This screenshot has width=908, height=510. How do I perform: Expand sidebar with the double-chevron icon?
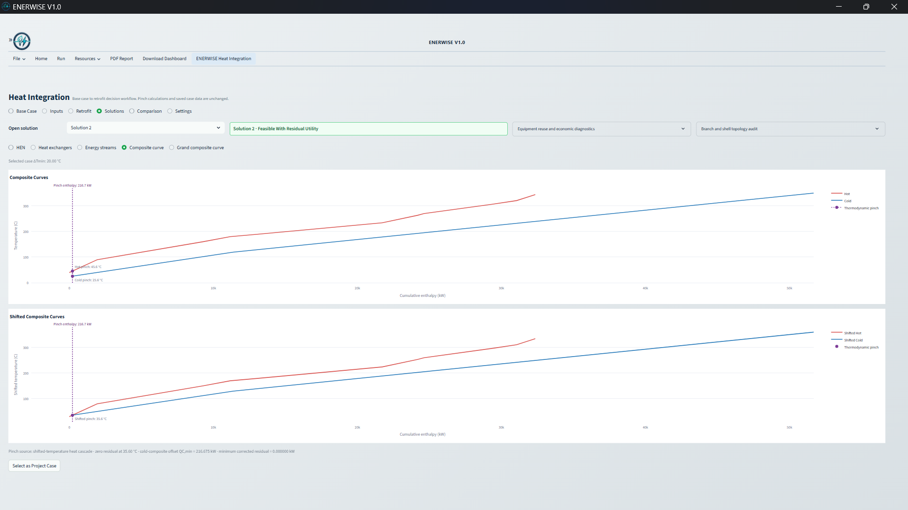(x=10, y=40)
